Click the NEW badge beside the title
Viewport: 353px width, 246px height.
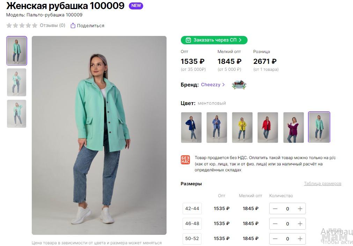point(136,6)
